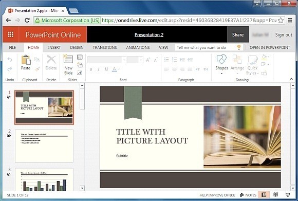Viewport: 298px width, 201px height.
Task: Click HELP IMPROVE OFFICE link
Action: [x=217, y=195]
